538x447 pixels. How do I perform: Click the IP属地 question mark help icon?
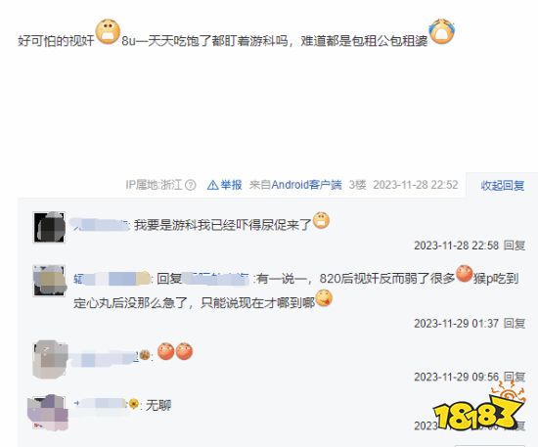(191, 185)
